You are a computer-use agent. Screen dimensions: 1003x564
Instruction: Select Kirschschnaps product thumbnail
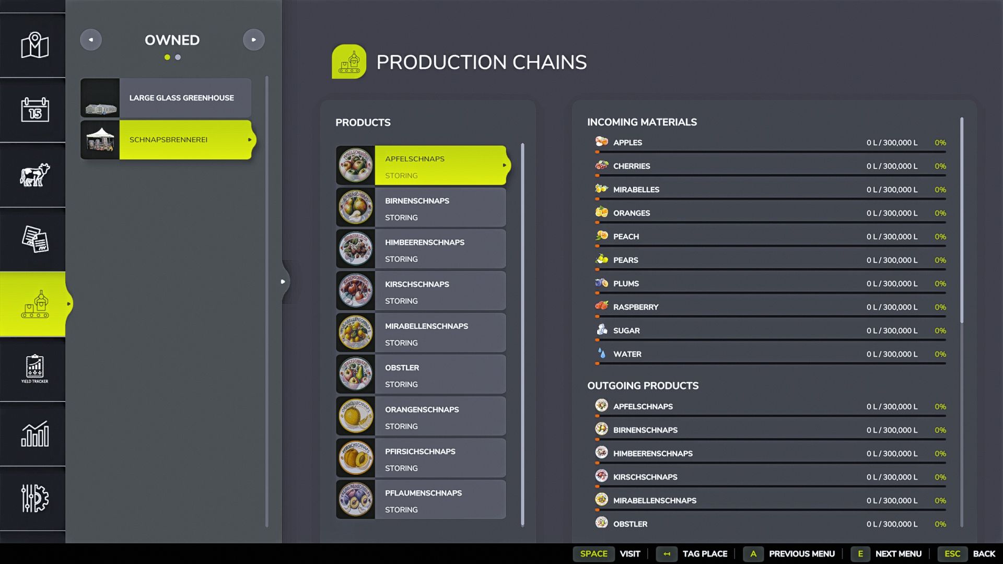356,290
